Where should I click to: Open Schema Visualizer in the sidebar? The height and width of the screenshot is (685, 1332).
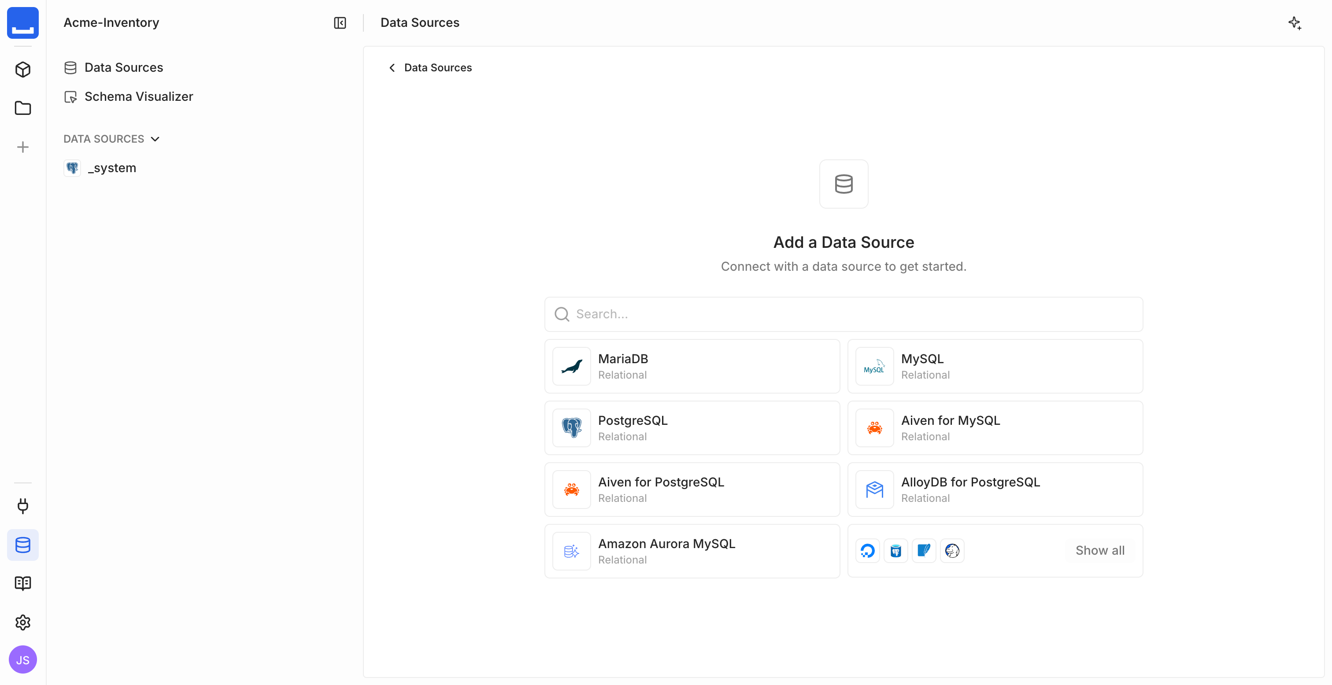(x=128, y=97)
